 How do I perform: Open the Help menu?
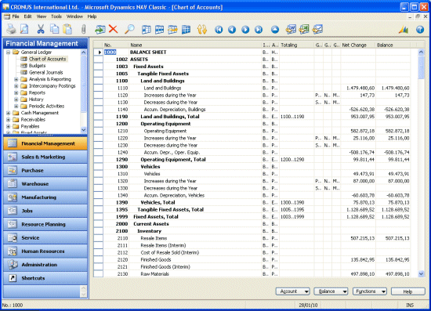coord(92,16)
